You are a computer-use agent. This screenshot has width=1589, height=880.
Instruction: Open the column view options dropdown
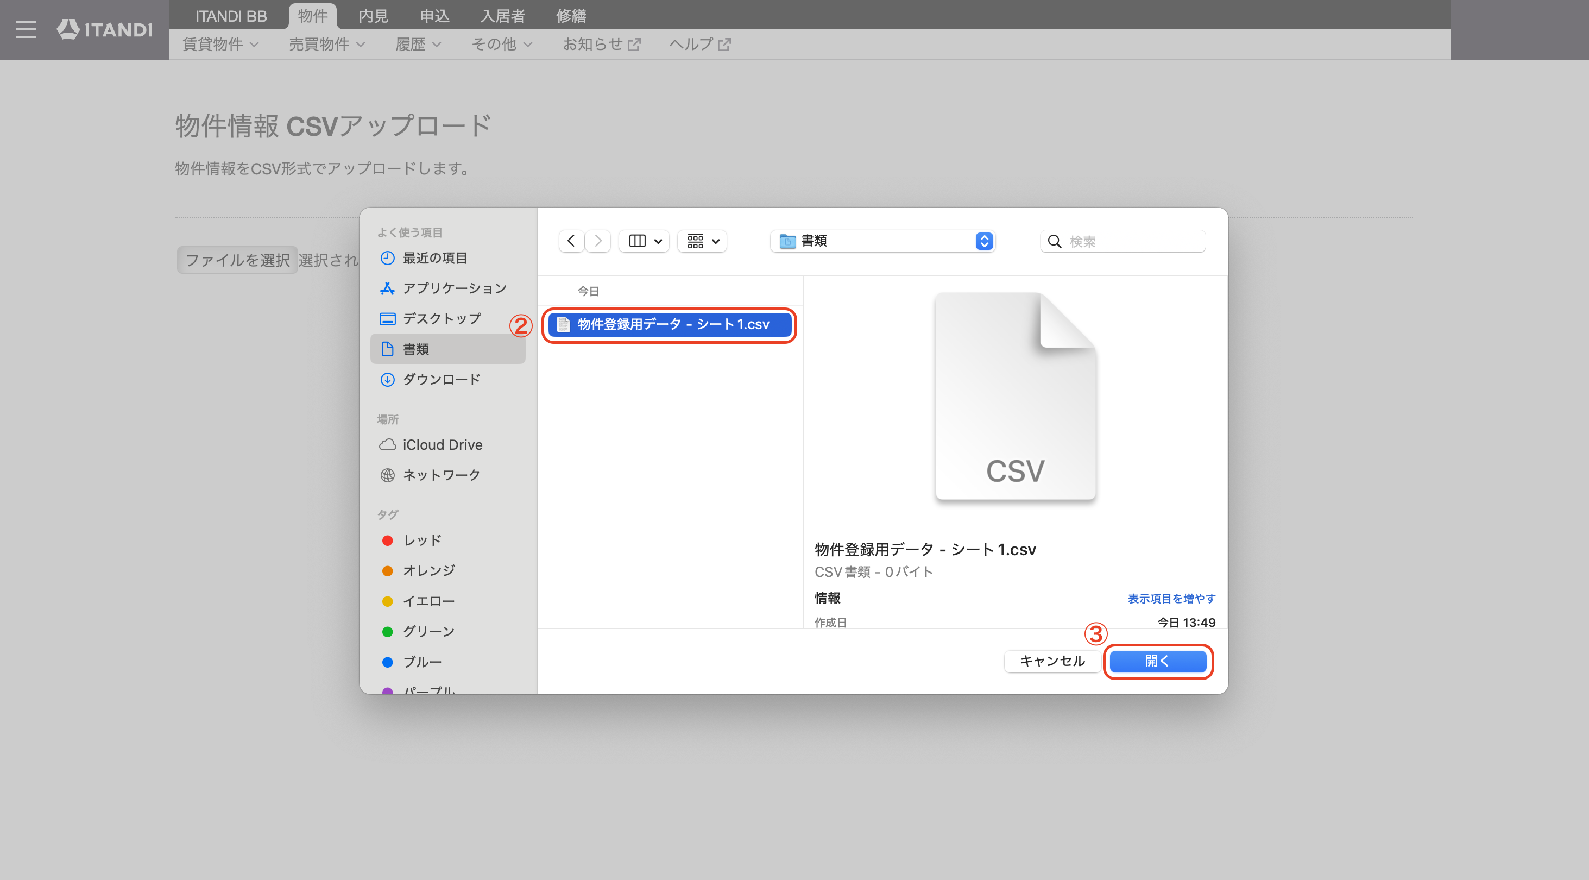(x=645, y=241)
